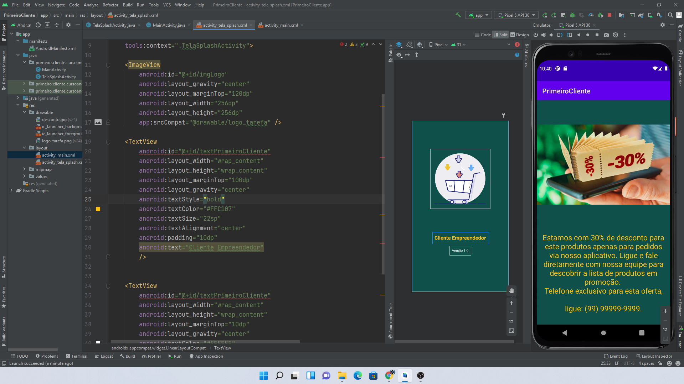This screenshot has width=684, height=384.
Task: Switch editor to Design view
Action: [x=520, y=35]
